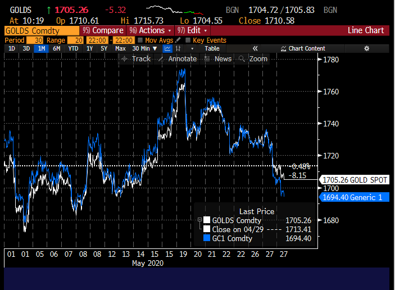395x290 pixels.
Task: Click the sparkline mini chart in header
Action: coord(175,10)
